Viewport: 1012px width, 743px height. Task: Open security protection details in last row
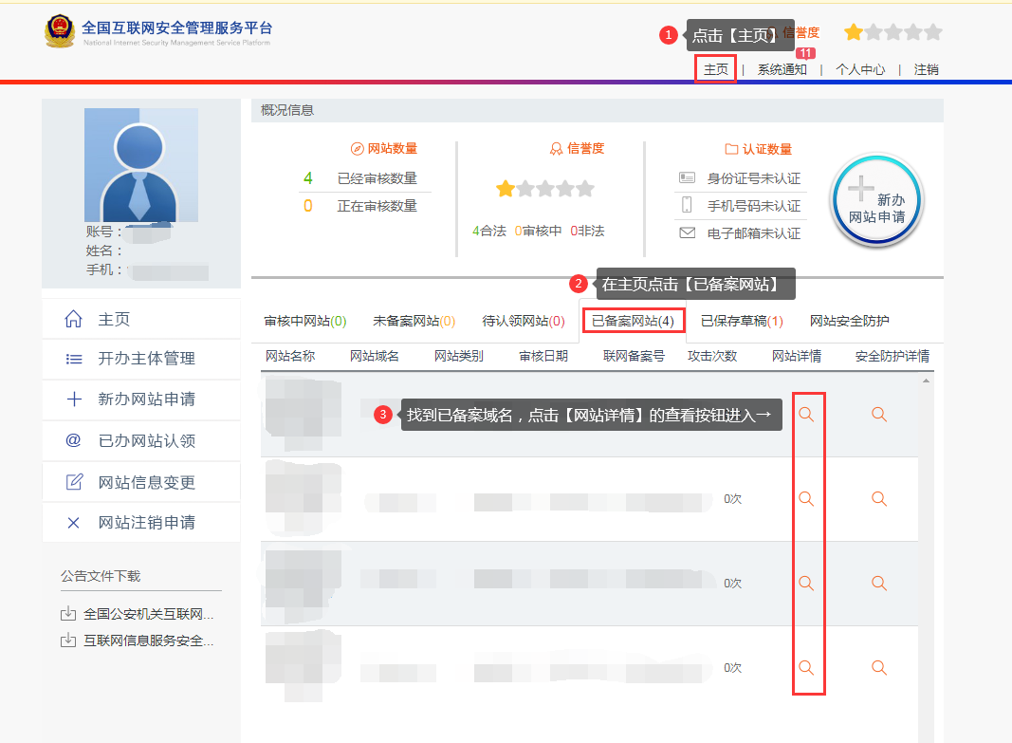pos(879,668)
